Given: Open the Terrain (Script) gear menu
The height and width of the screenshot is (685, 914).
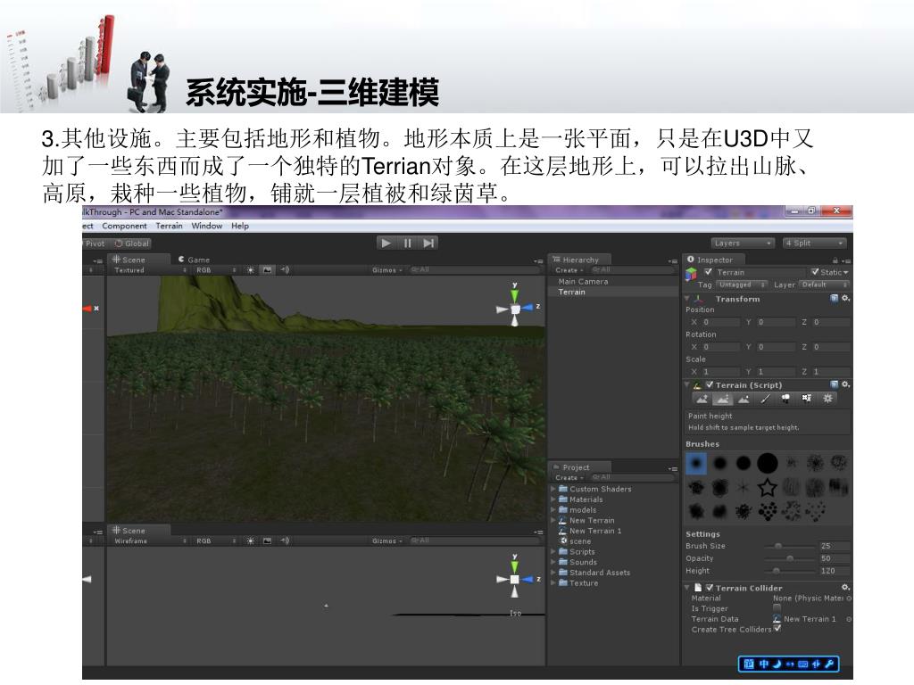Looking at the screenshot, I should [x=845, y=384].
